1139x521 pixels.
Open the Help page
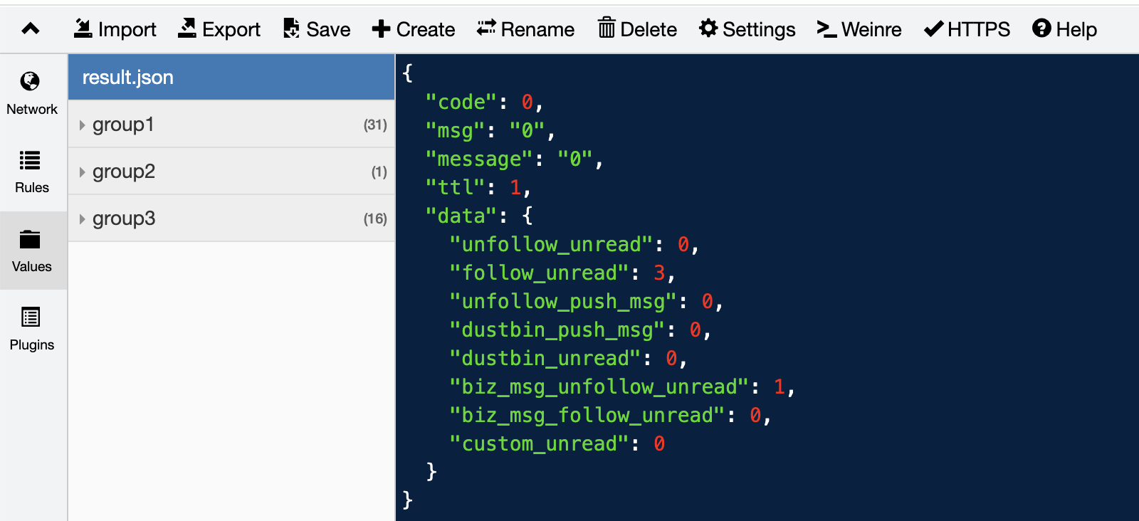click(1064, 29)
